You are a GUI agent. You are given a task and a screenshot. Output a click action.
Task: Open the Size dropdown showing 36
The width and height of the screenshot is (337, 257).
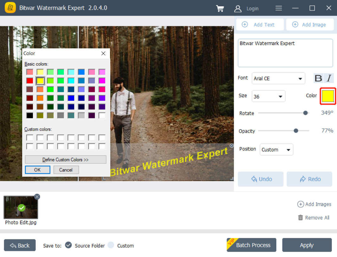point(269,96)
